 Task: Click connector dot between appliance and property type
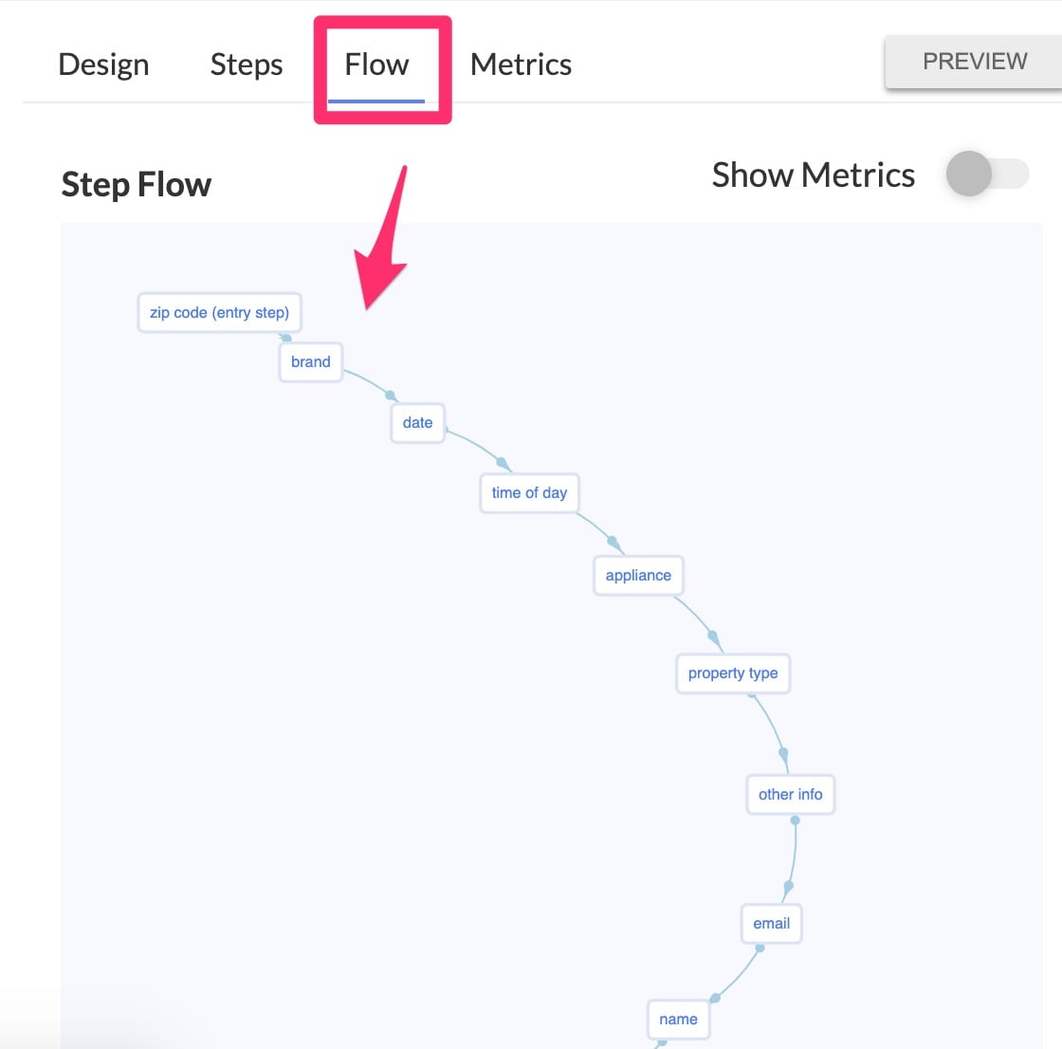tap(713, 636)
